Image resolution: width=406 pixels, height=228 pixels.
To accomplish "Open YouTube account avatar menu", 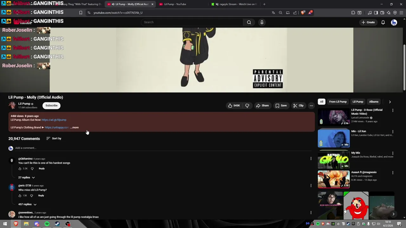I will (394, 22).
